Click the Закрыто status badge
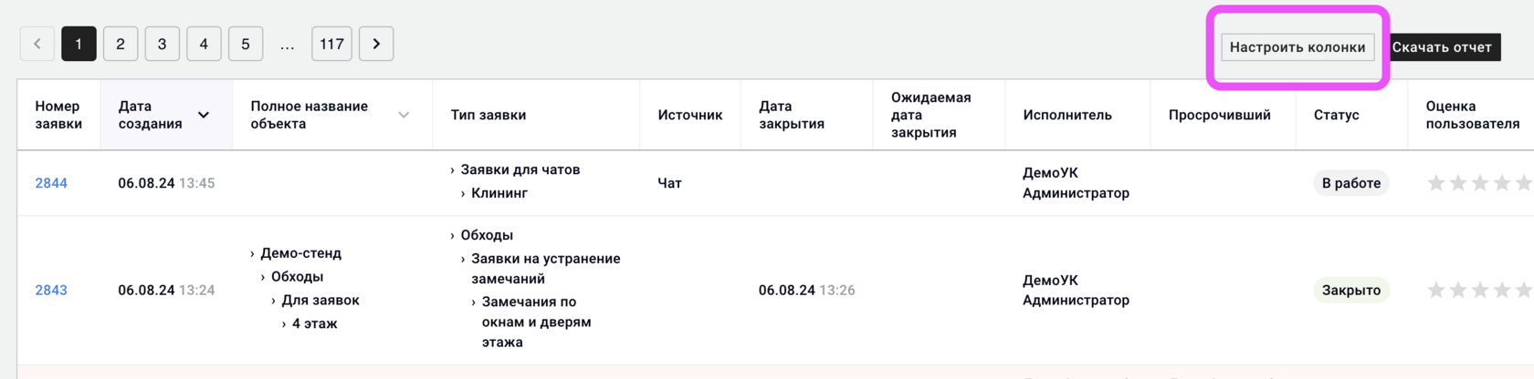 click(x=1351, y=291)
